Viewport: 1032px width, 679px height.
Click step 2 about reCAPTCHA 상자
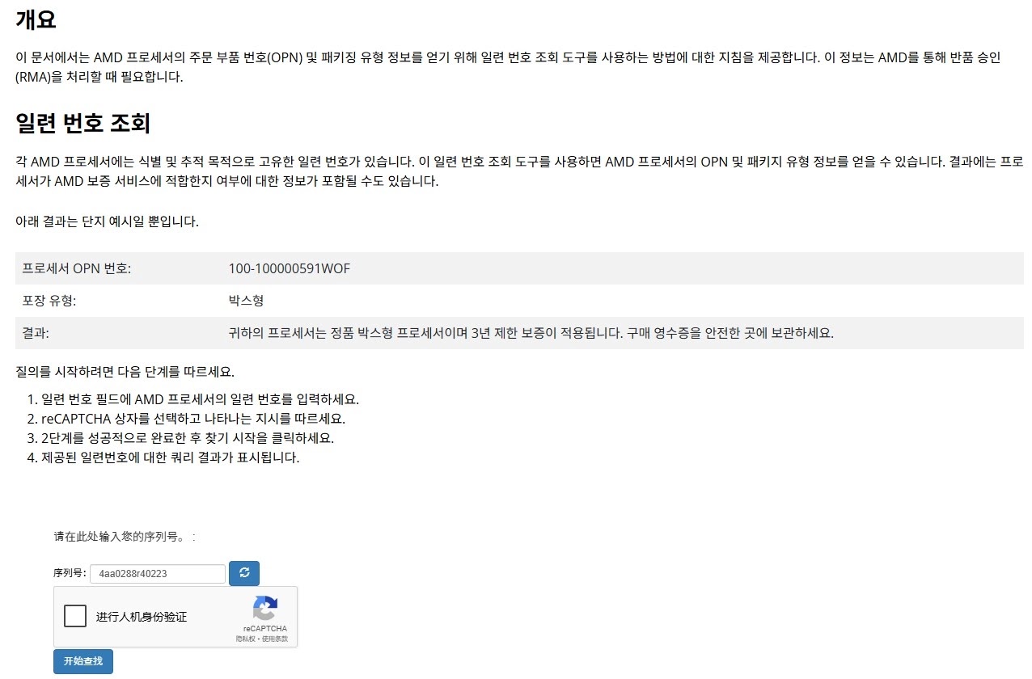[193, 419]
